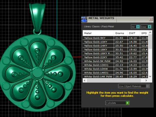Click the 14.10 DWT value
The height and width of the screenshot is (117, 156).
[x=133, y=38]
